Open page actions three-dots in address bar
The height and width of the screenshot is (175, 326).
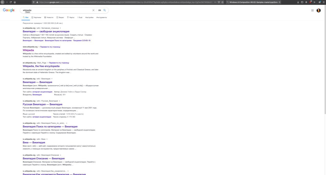215,2
